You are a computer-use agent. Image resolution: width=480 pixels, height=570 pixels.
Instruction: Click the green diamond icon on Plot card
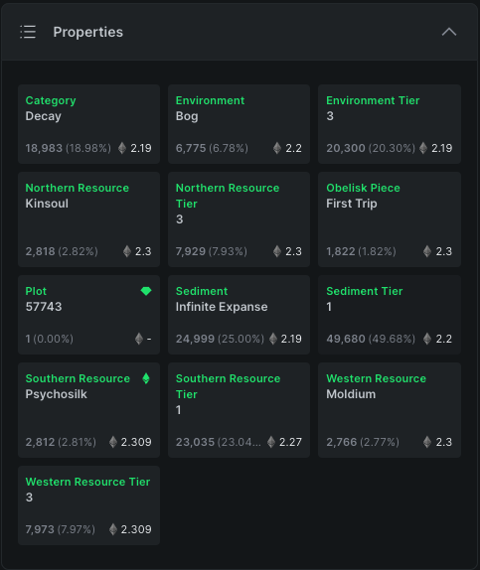(146, 291)
